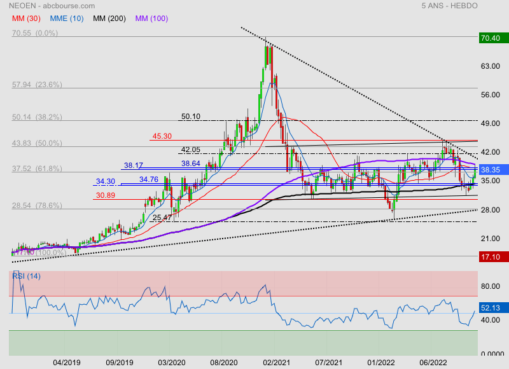Viewport: 509px width, 369px height.
Task: Click the 02/2021 date axis label
Action: tap(276, 363)
